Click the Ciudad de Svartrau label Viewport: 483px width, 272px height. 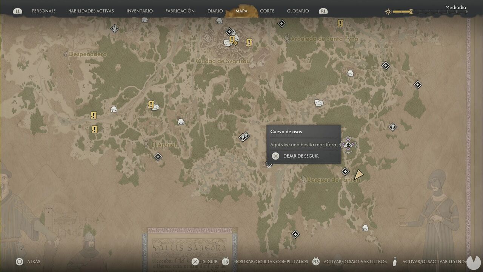tap(223, 61)
